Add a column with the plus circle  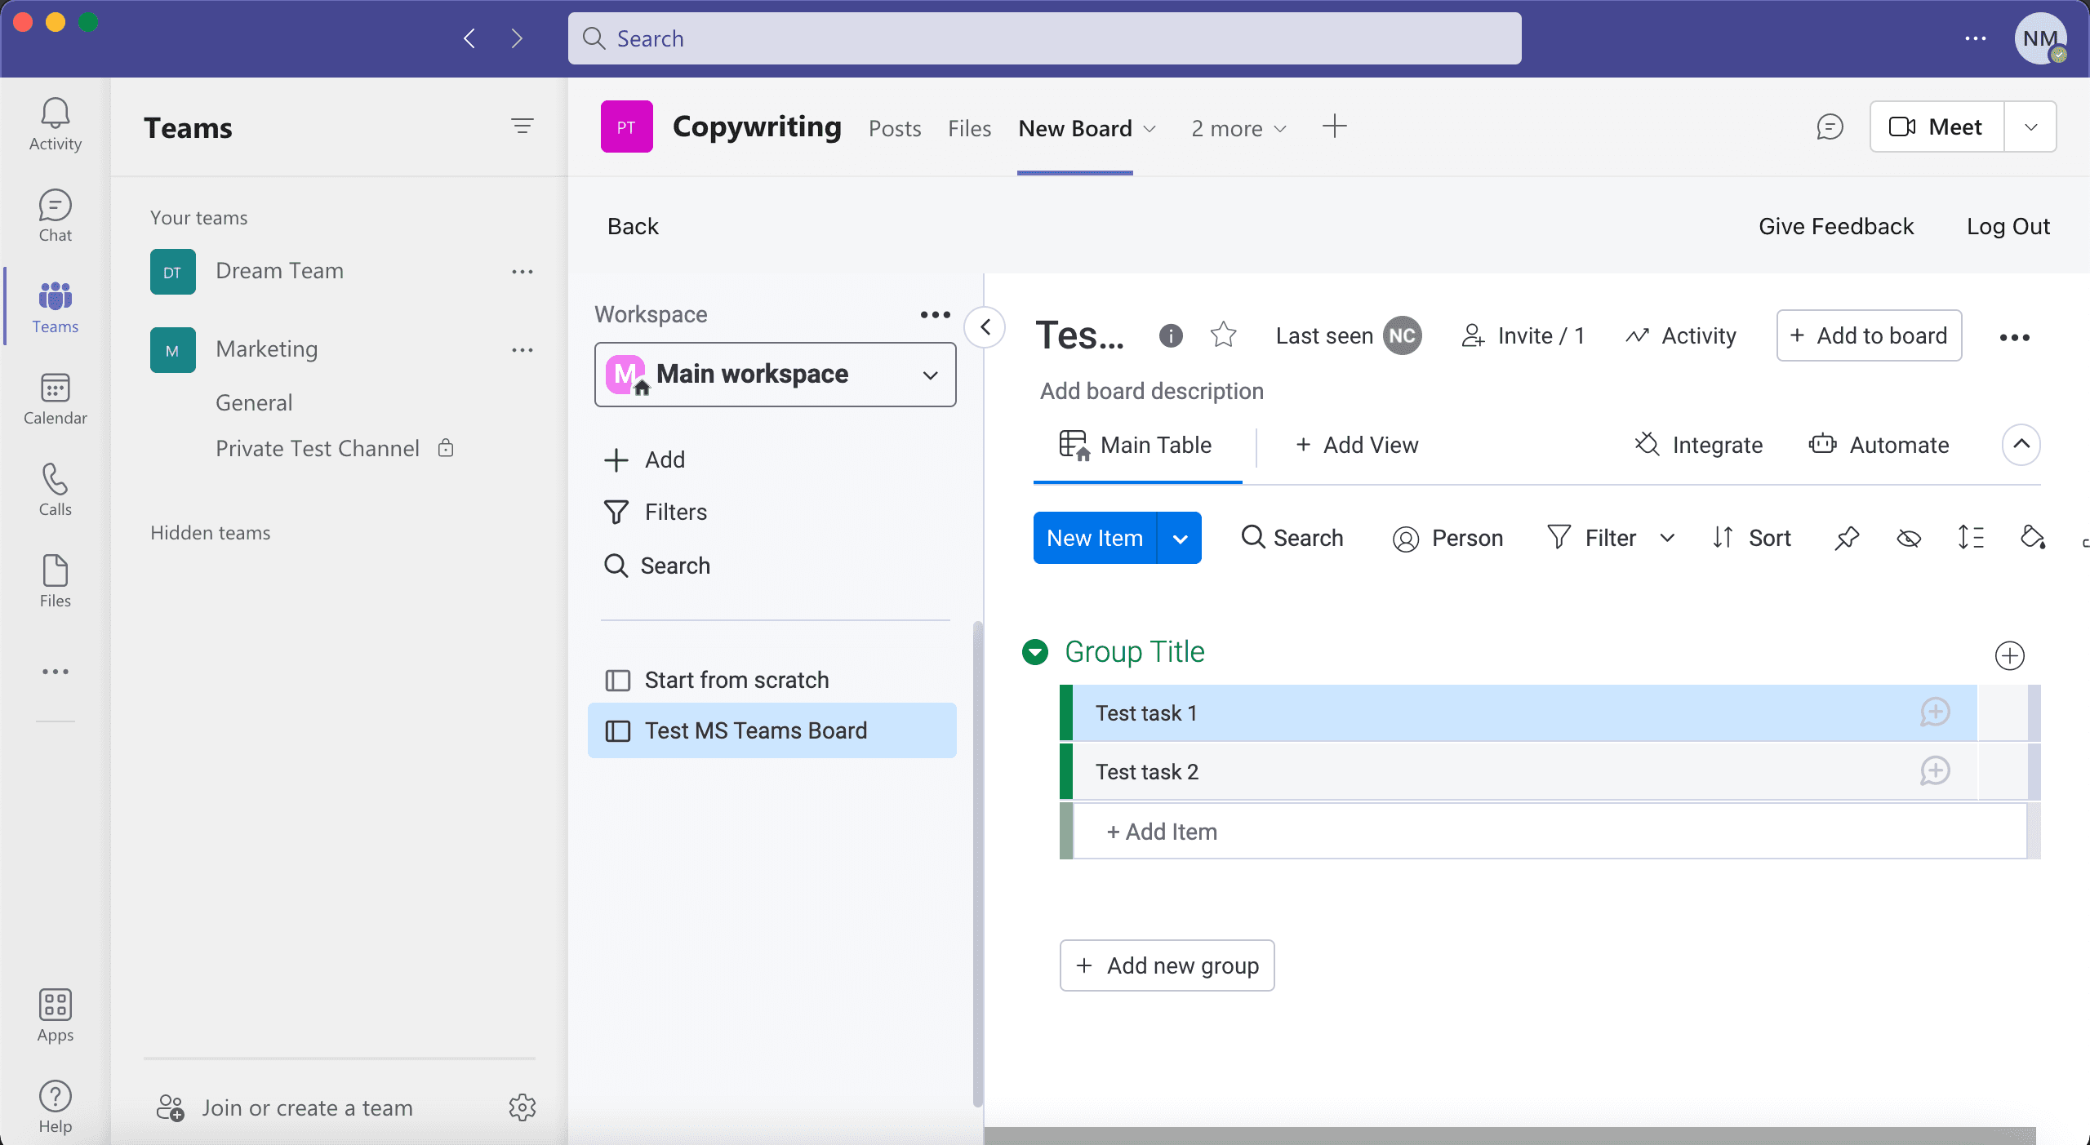click(2009, 655)
